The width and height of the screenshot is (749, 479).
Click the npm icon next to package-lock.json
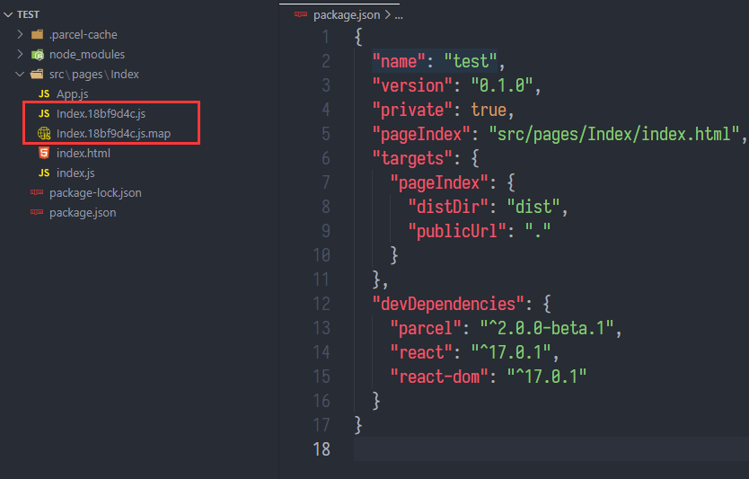37,192
